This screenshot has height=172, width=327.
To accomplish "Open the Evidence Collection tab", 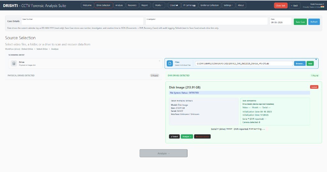I will click(x=209, y=5).
